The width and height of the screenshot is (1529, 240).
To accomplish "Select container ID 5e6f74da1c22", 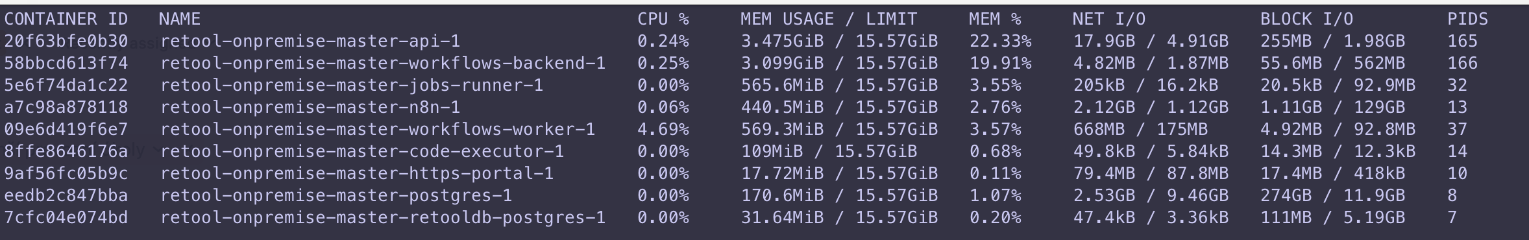I will pyautogui.click(x=66, y=86).
